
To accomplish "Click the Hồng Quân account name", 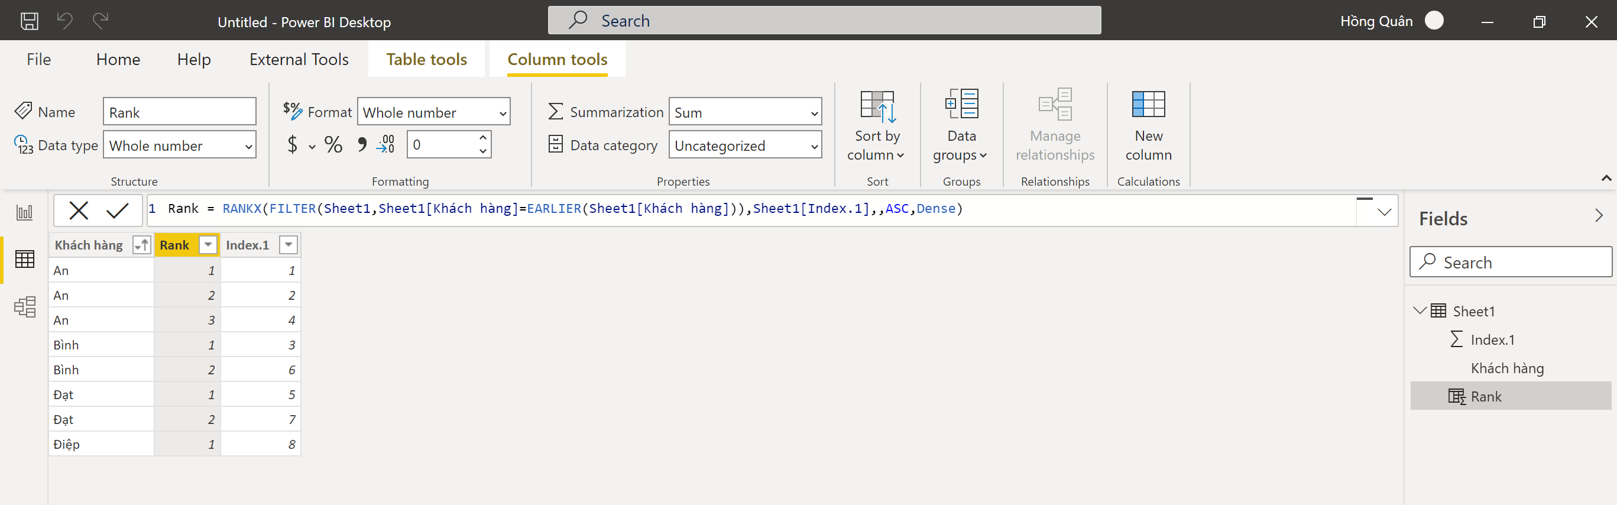I will point(1376,21).
